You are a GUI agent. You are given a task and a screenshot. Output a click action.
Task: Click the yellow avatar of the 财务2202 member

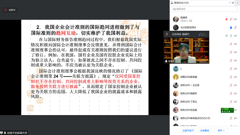176,77
